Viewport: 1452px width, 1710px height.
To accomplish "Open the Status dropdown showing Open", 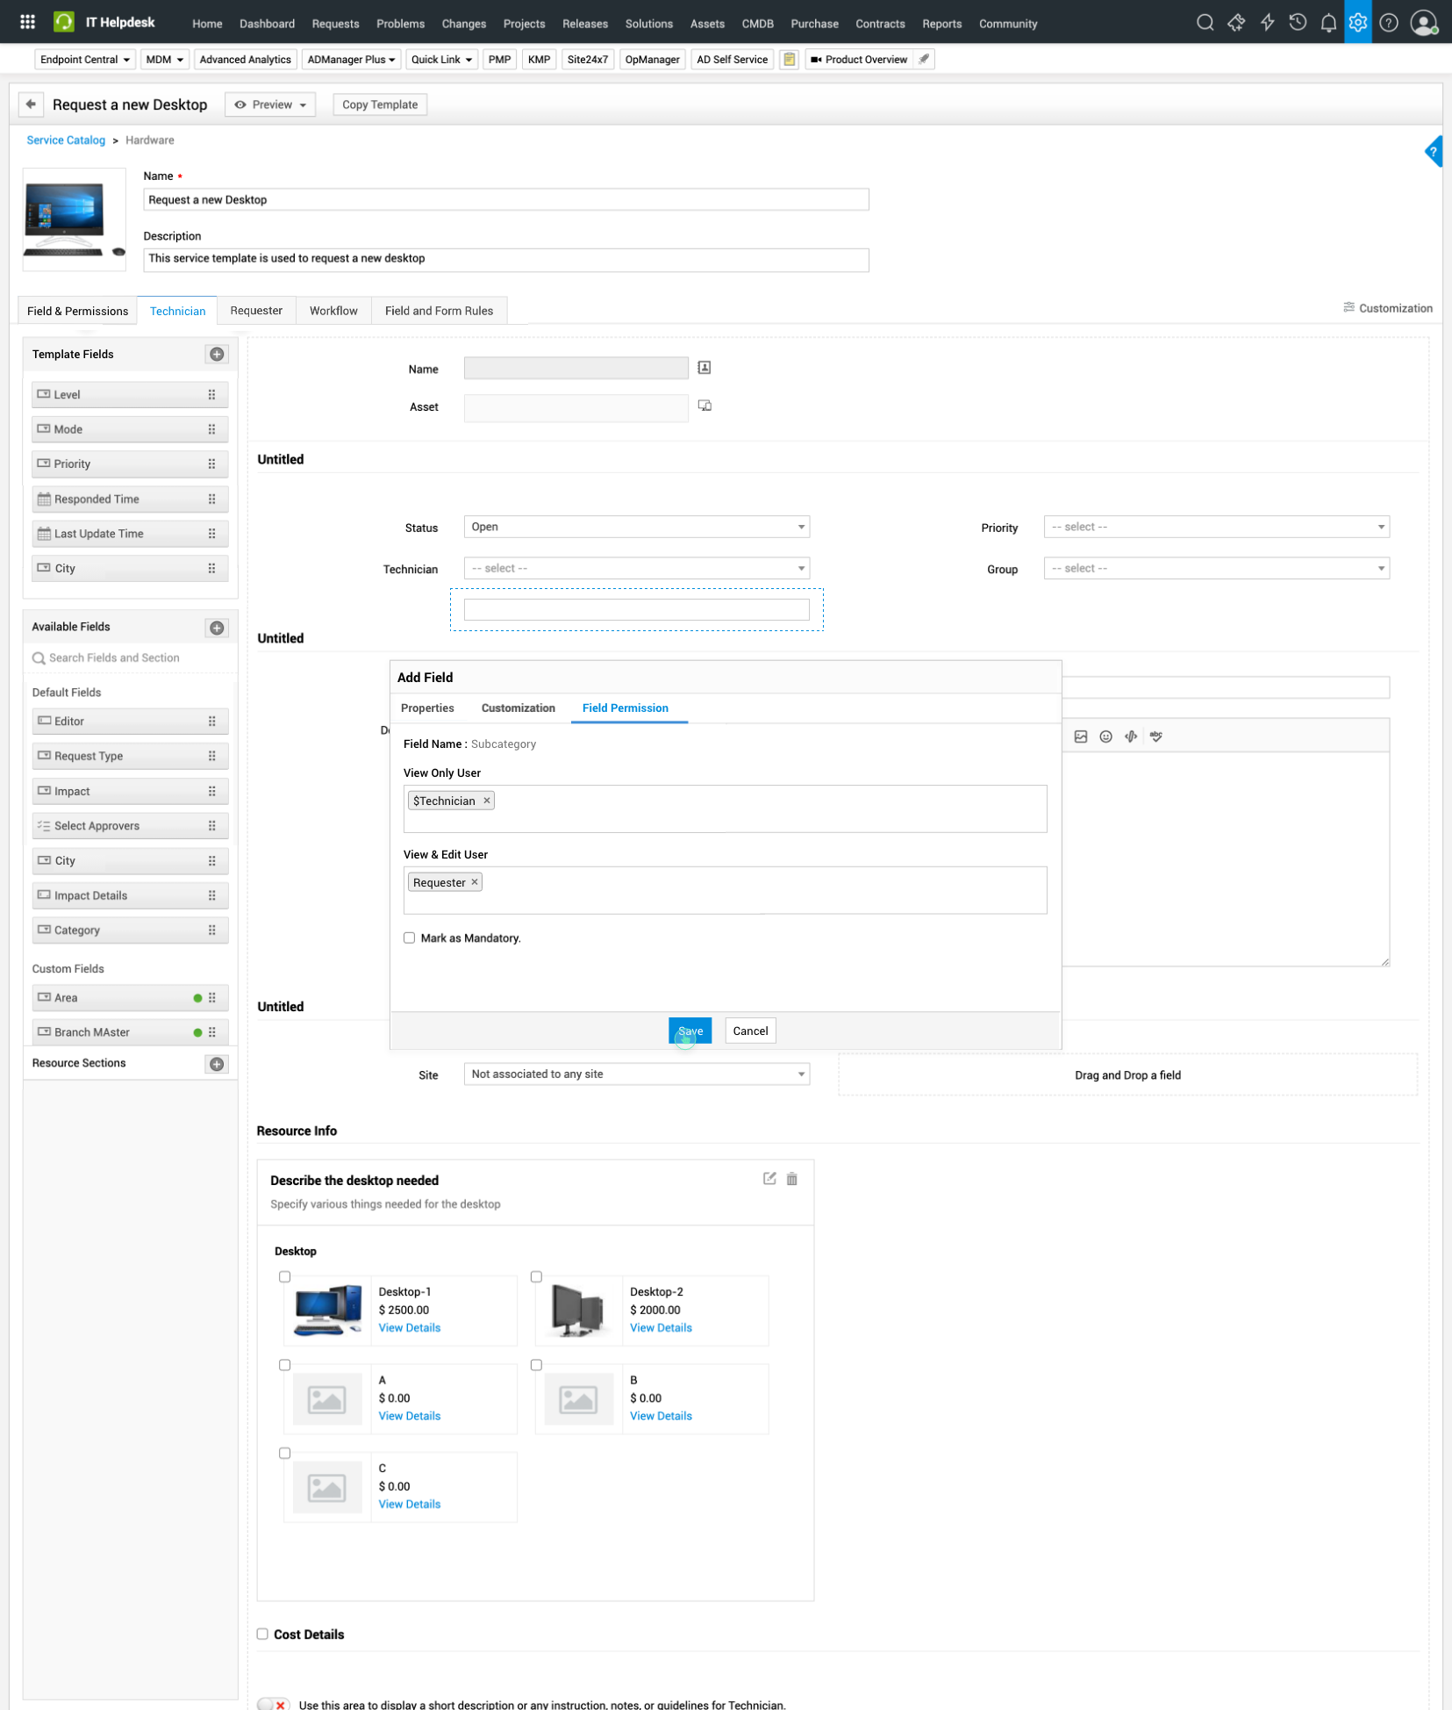I will (636, 527).
